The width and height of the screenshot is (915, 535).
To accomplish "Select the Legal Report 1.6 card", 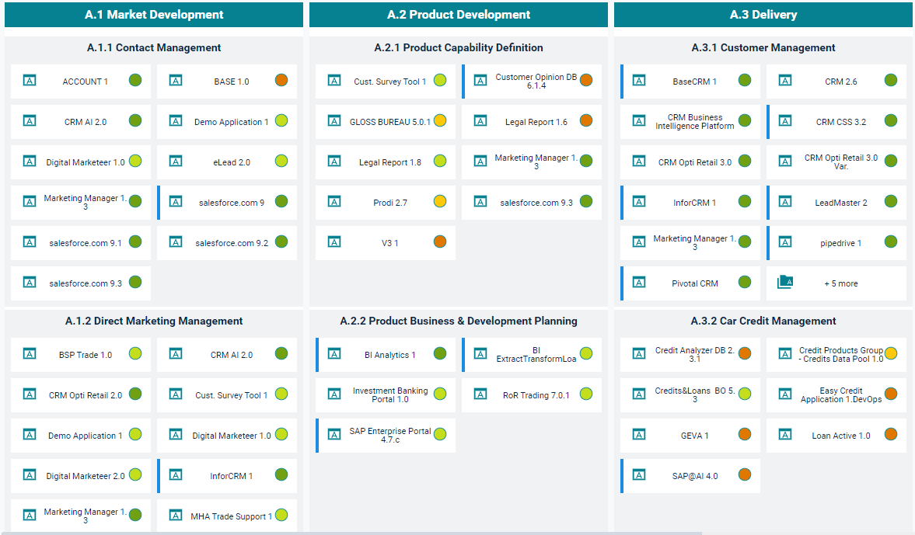I will (x=536, y=122).
